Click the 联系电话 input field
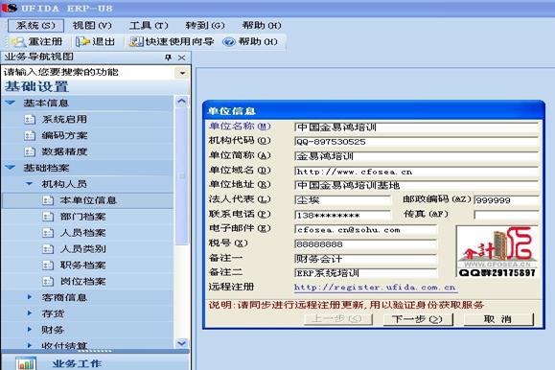The image size is (555, 370). pos(342,216)
